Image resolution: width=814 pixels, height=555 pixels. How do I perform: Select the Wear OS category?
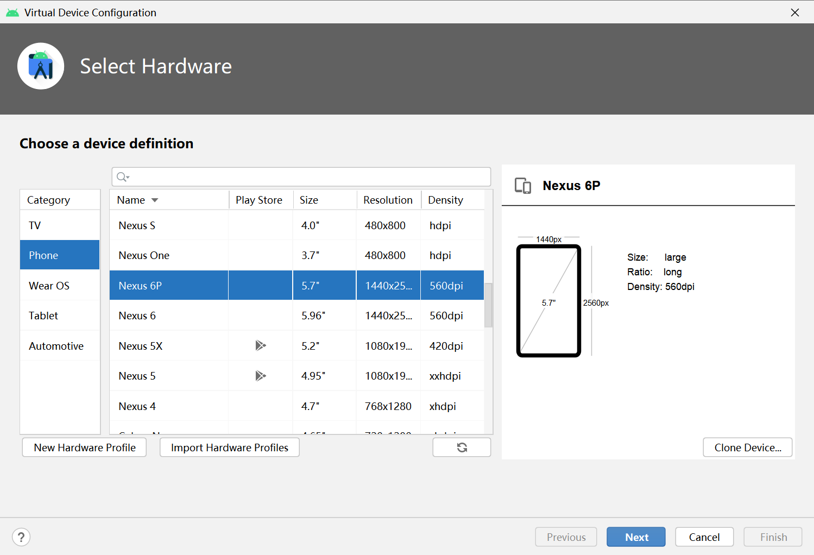pos(60,286)
